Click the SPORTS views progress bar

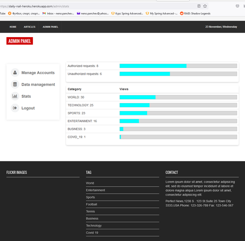pos(178,113)
